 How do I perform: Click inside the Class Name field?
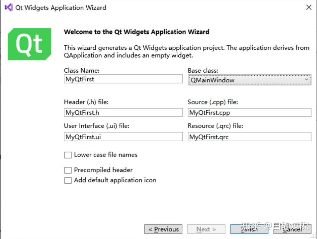123,79
